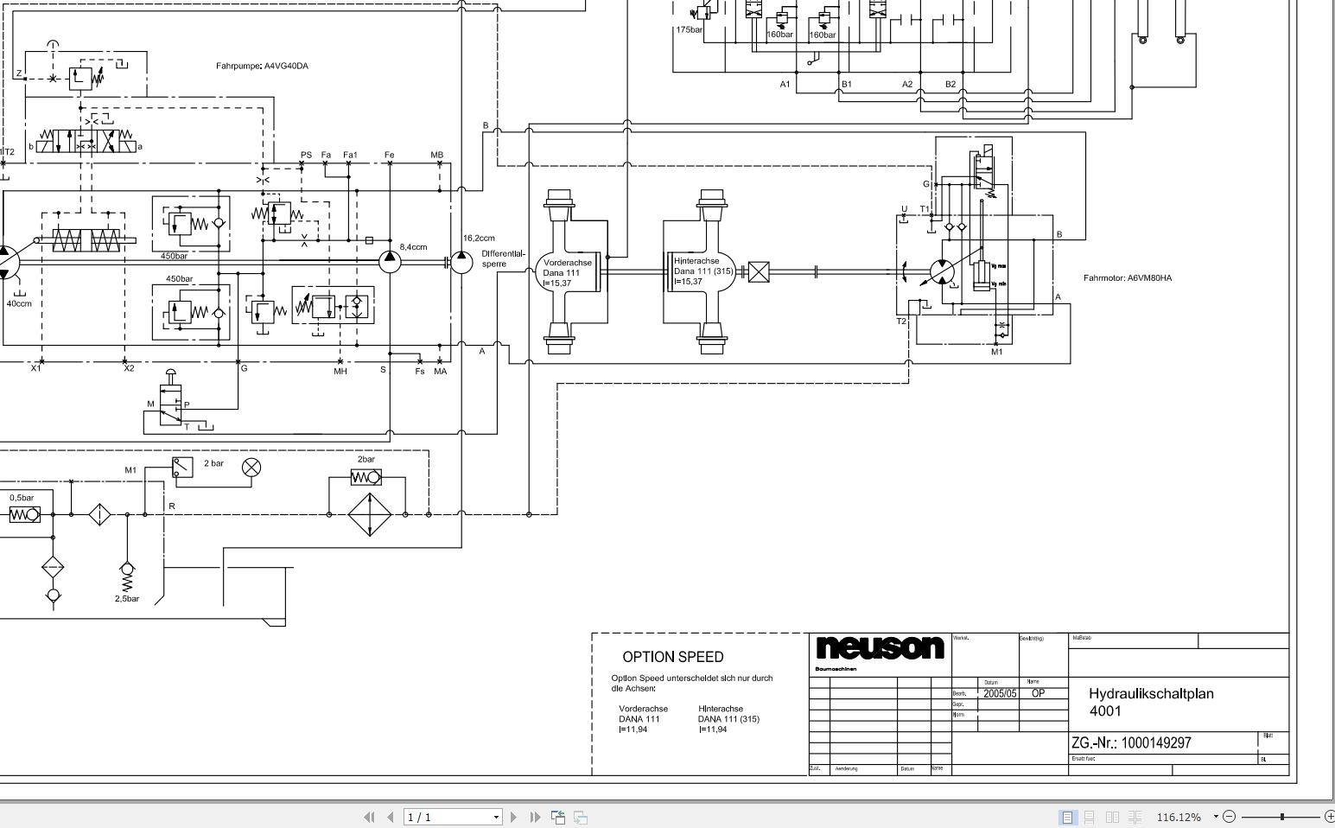Image resolution: width=1335 pixels, height=828 pixels.
Task: Click the 'MH' port label
Action: pyautogui.click(x=340, y=371)
